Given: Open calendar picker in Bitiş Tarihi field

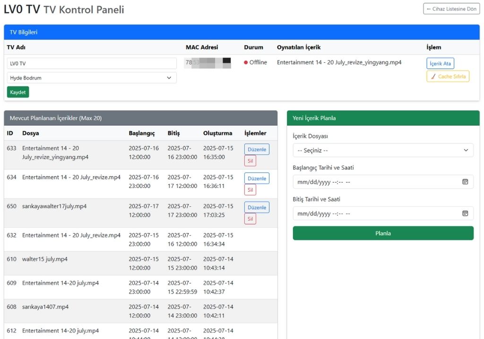Looking at the screenshot, I should (465, 213).
